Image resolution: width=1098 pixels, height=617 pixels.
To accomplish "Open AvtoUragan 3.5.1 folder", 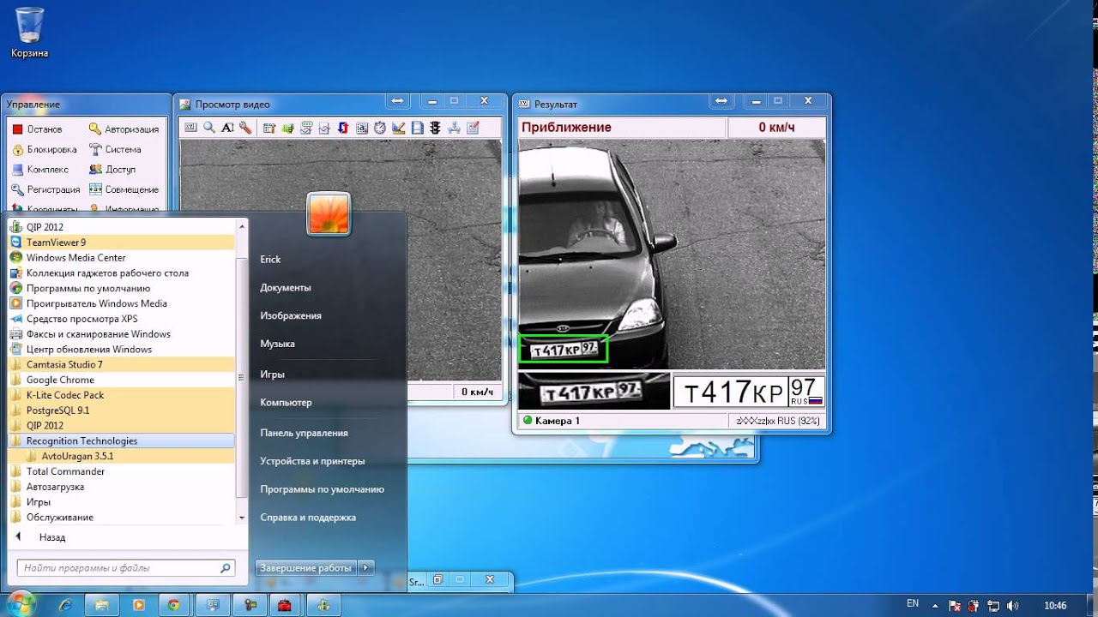I will click(x=121, y=456).
